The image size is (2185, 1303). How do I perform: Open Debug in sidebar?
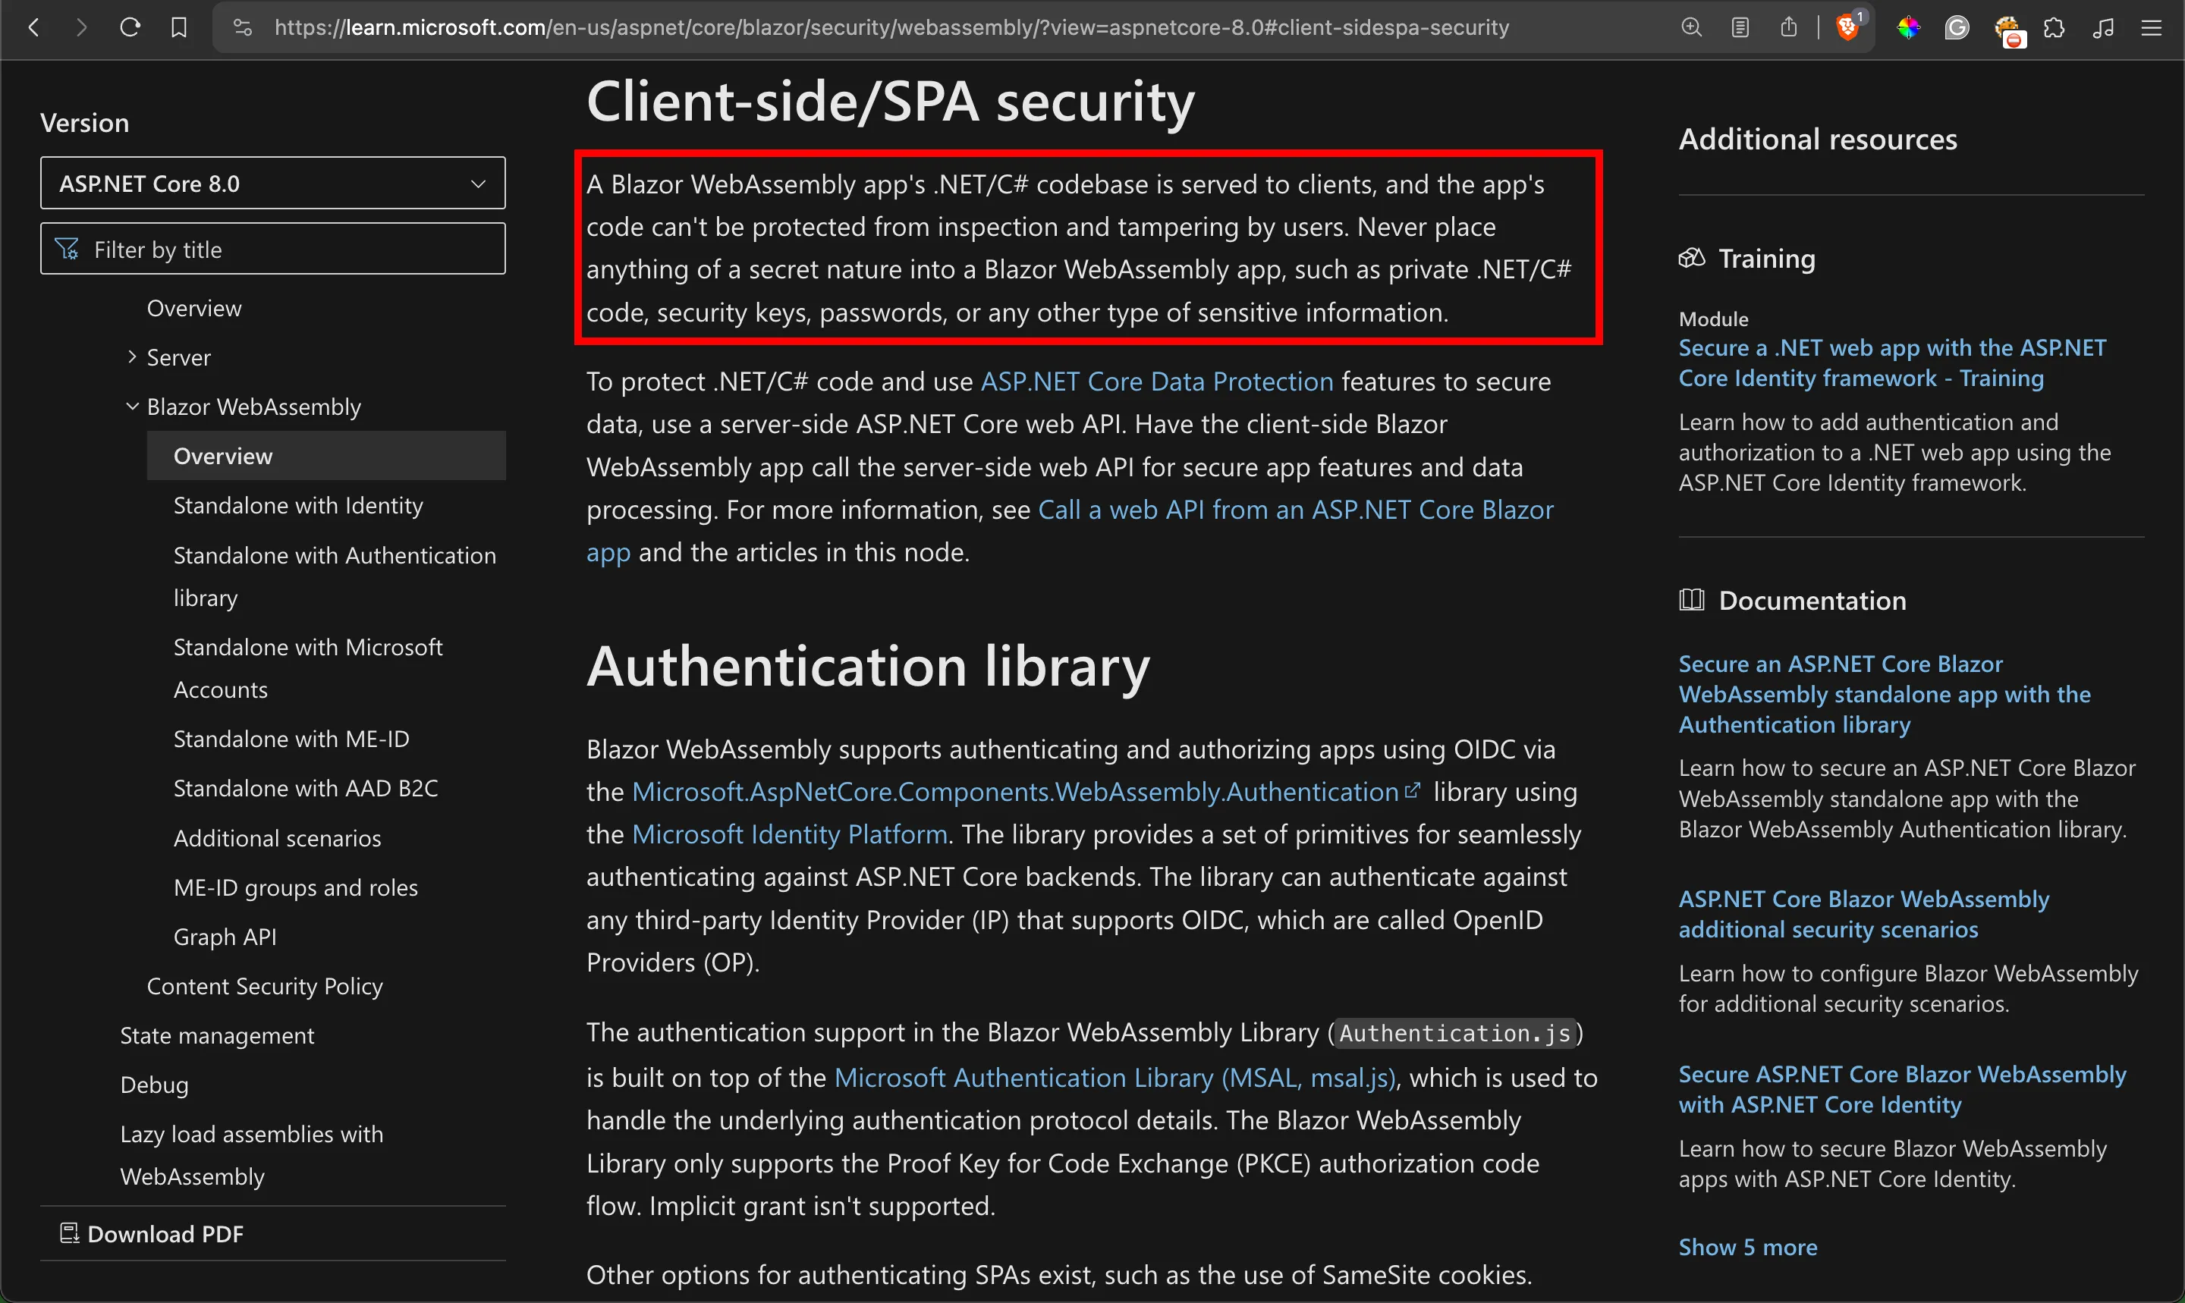click(155, 1085)
